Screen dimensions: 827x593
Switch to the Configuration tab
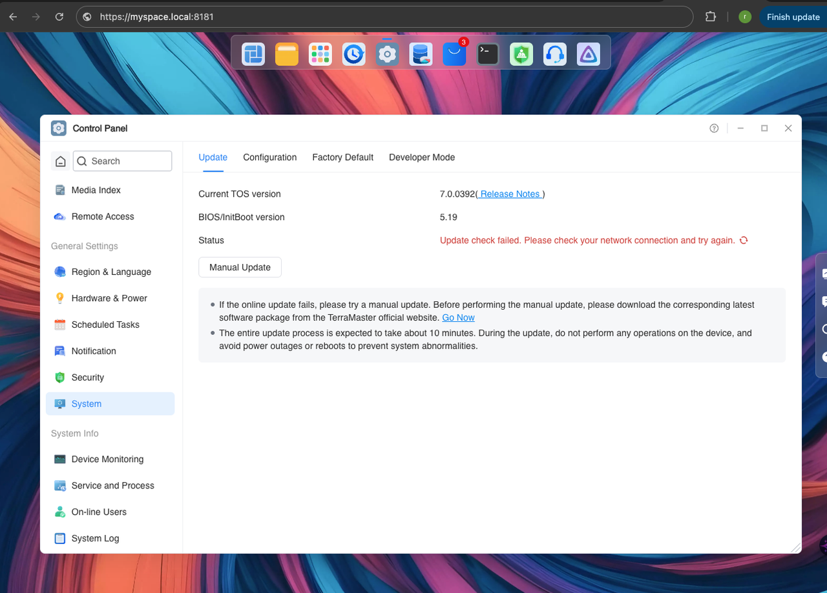point(270,157)
